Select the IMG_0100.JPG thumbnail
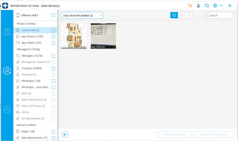Screen dimensions: 238x141 pyautogui.click(x=103, y=36)
